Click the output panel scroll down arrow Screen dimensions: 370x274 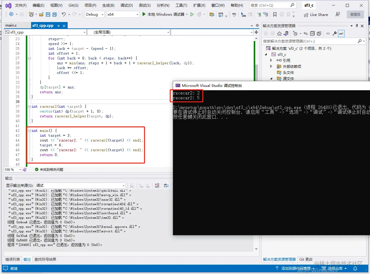256,249
